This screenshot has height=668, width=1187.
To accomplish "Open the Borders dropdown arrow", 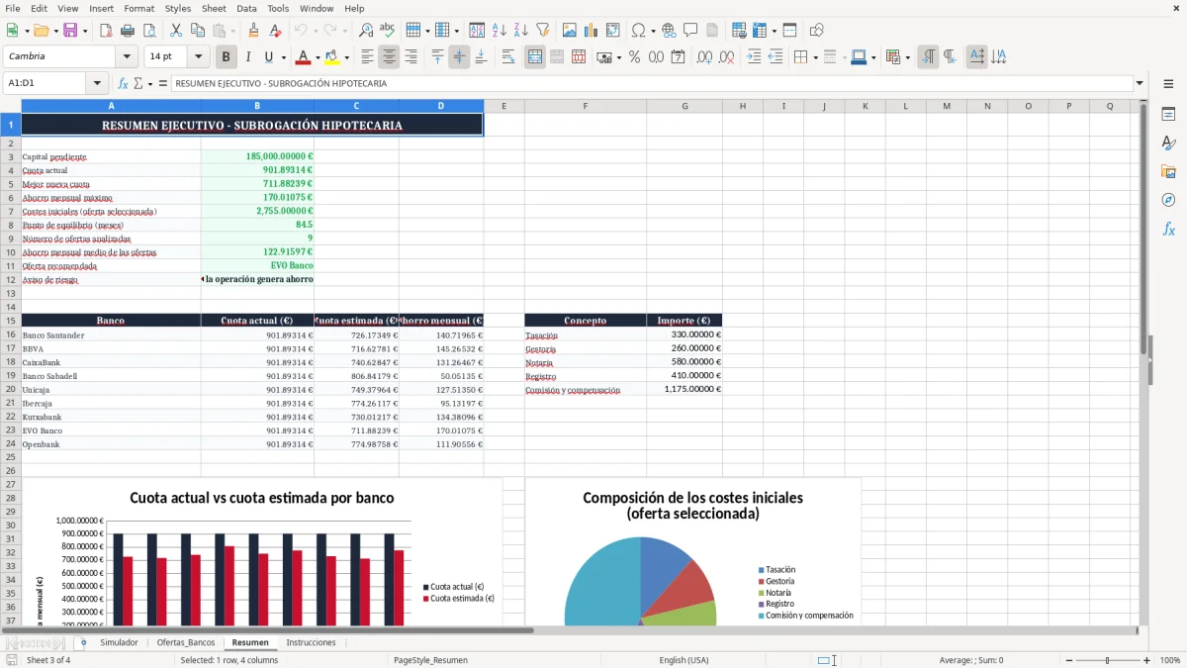I will pos(816,57).
